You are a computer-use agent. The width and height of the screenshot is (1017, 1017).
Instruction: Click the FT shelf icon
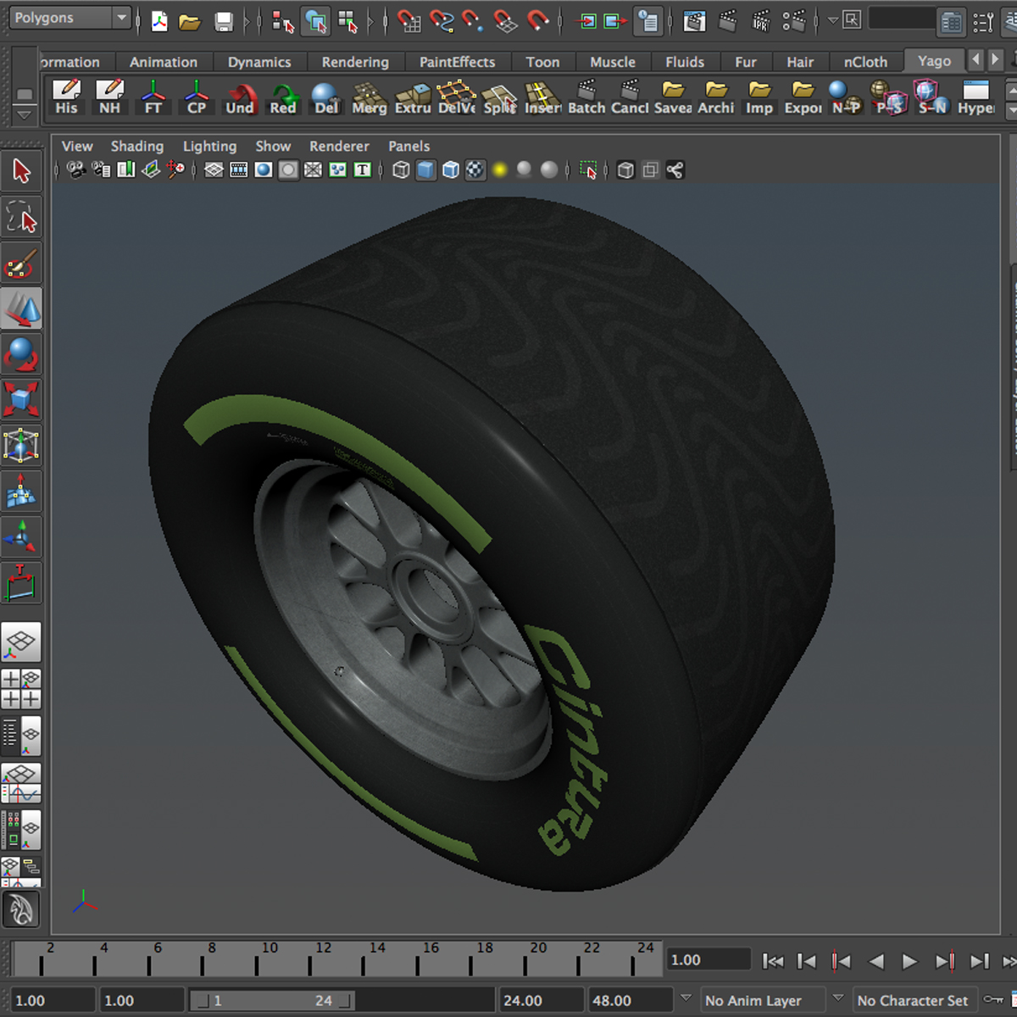click(153, 97)
